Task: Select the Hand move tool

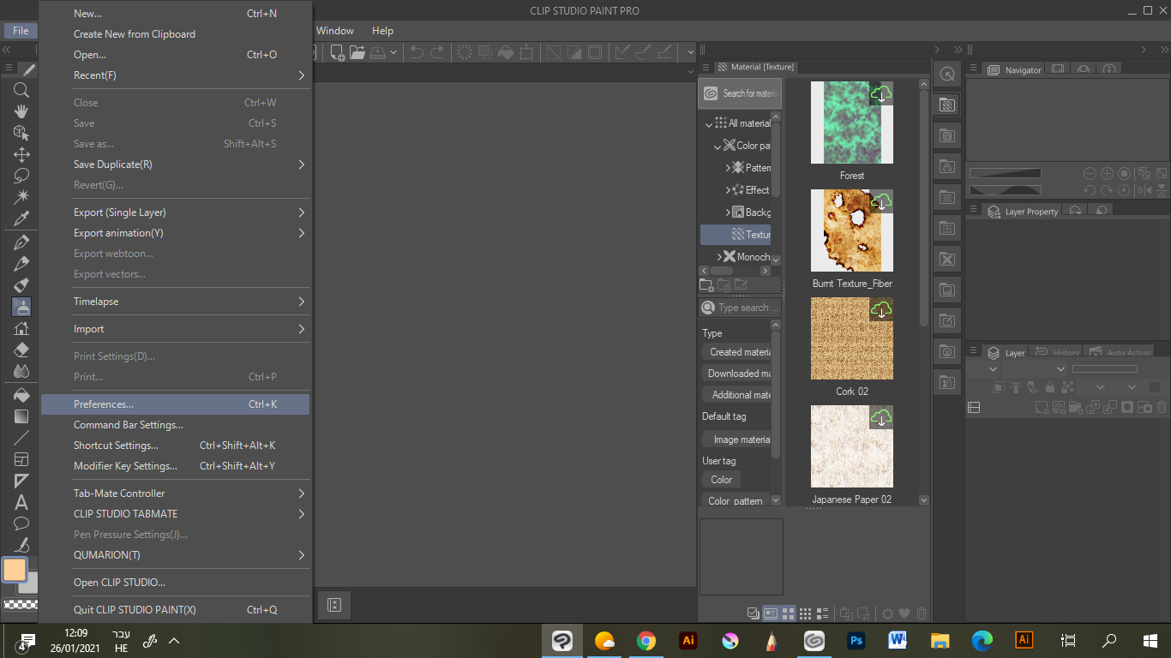Action: (21, 111)
